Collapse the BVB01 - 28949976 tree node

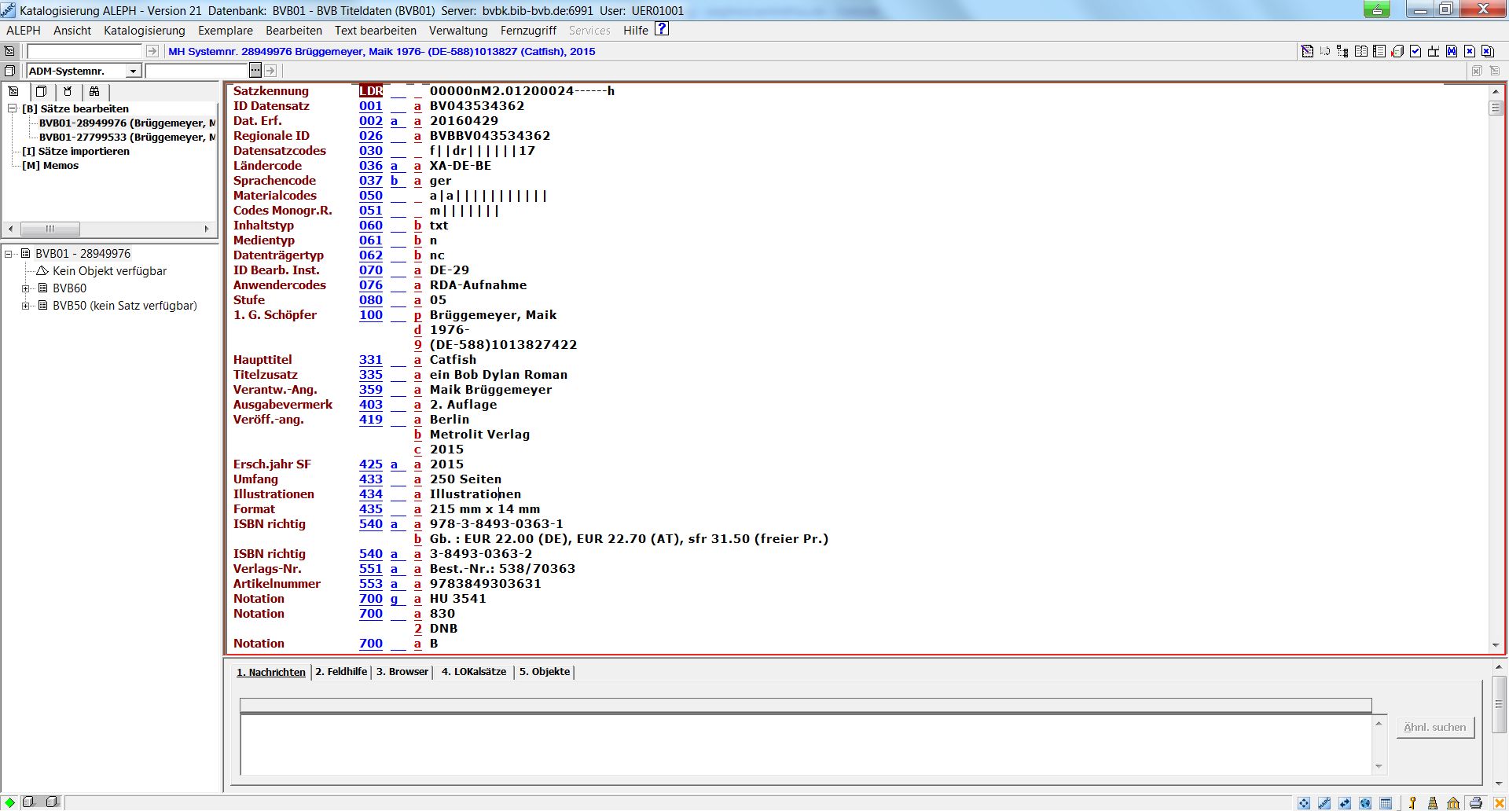[9, 254]
